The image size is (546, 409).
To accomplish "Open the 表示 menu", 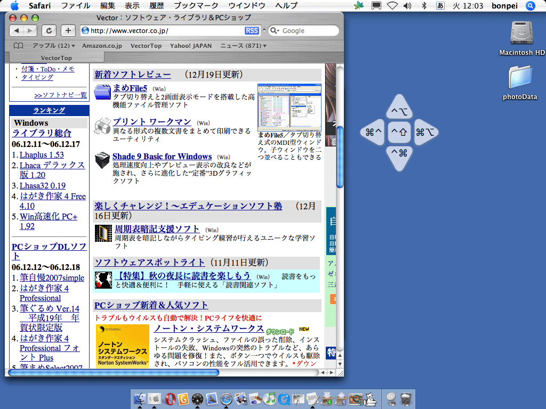I will point(132,5).
